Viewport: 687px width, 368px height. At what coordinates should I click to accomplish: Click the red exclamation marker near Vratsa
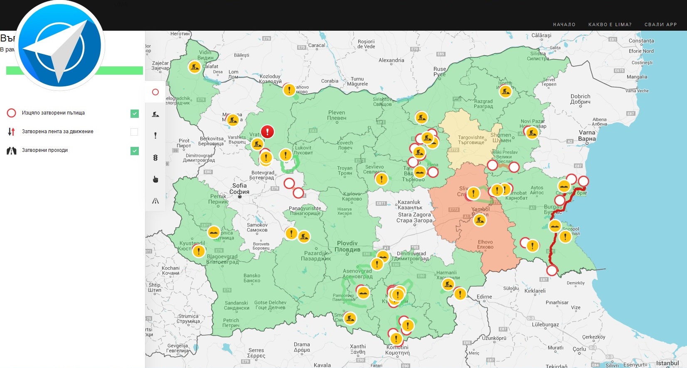click(267, 132)
